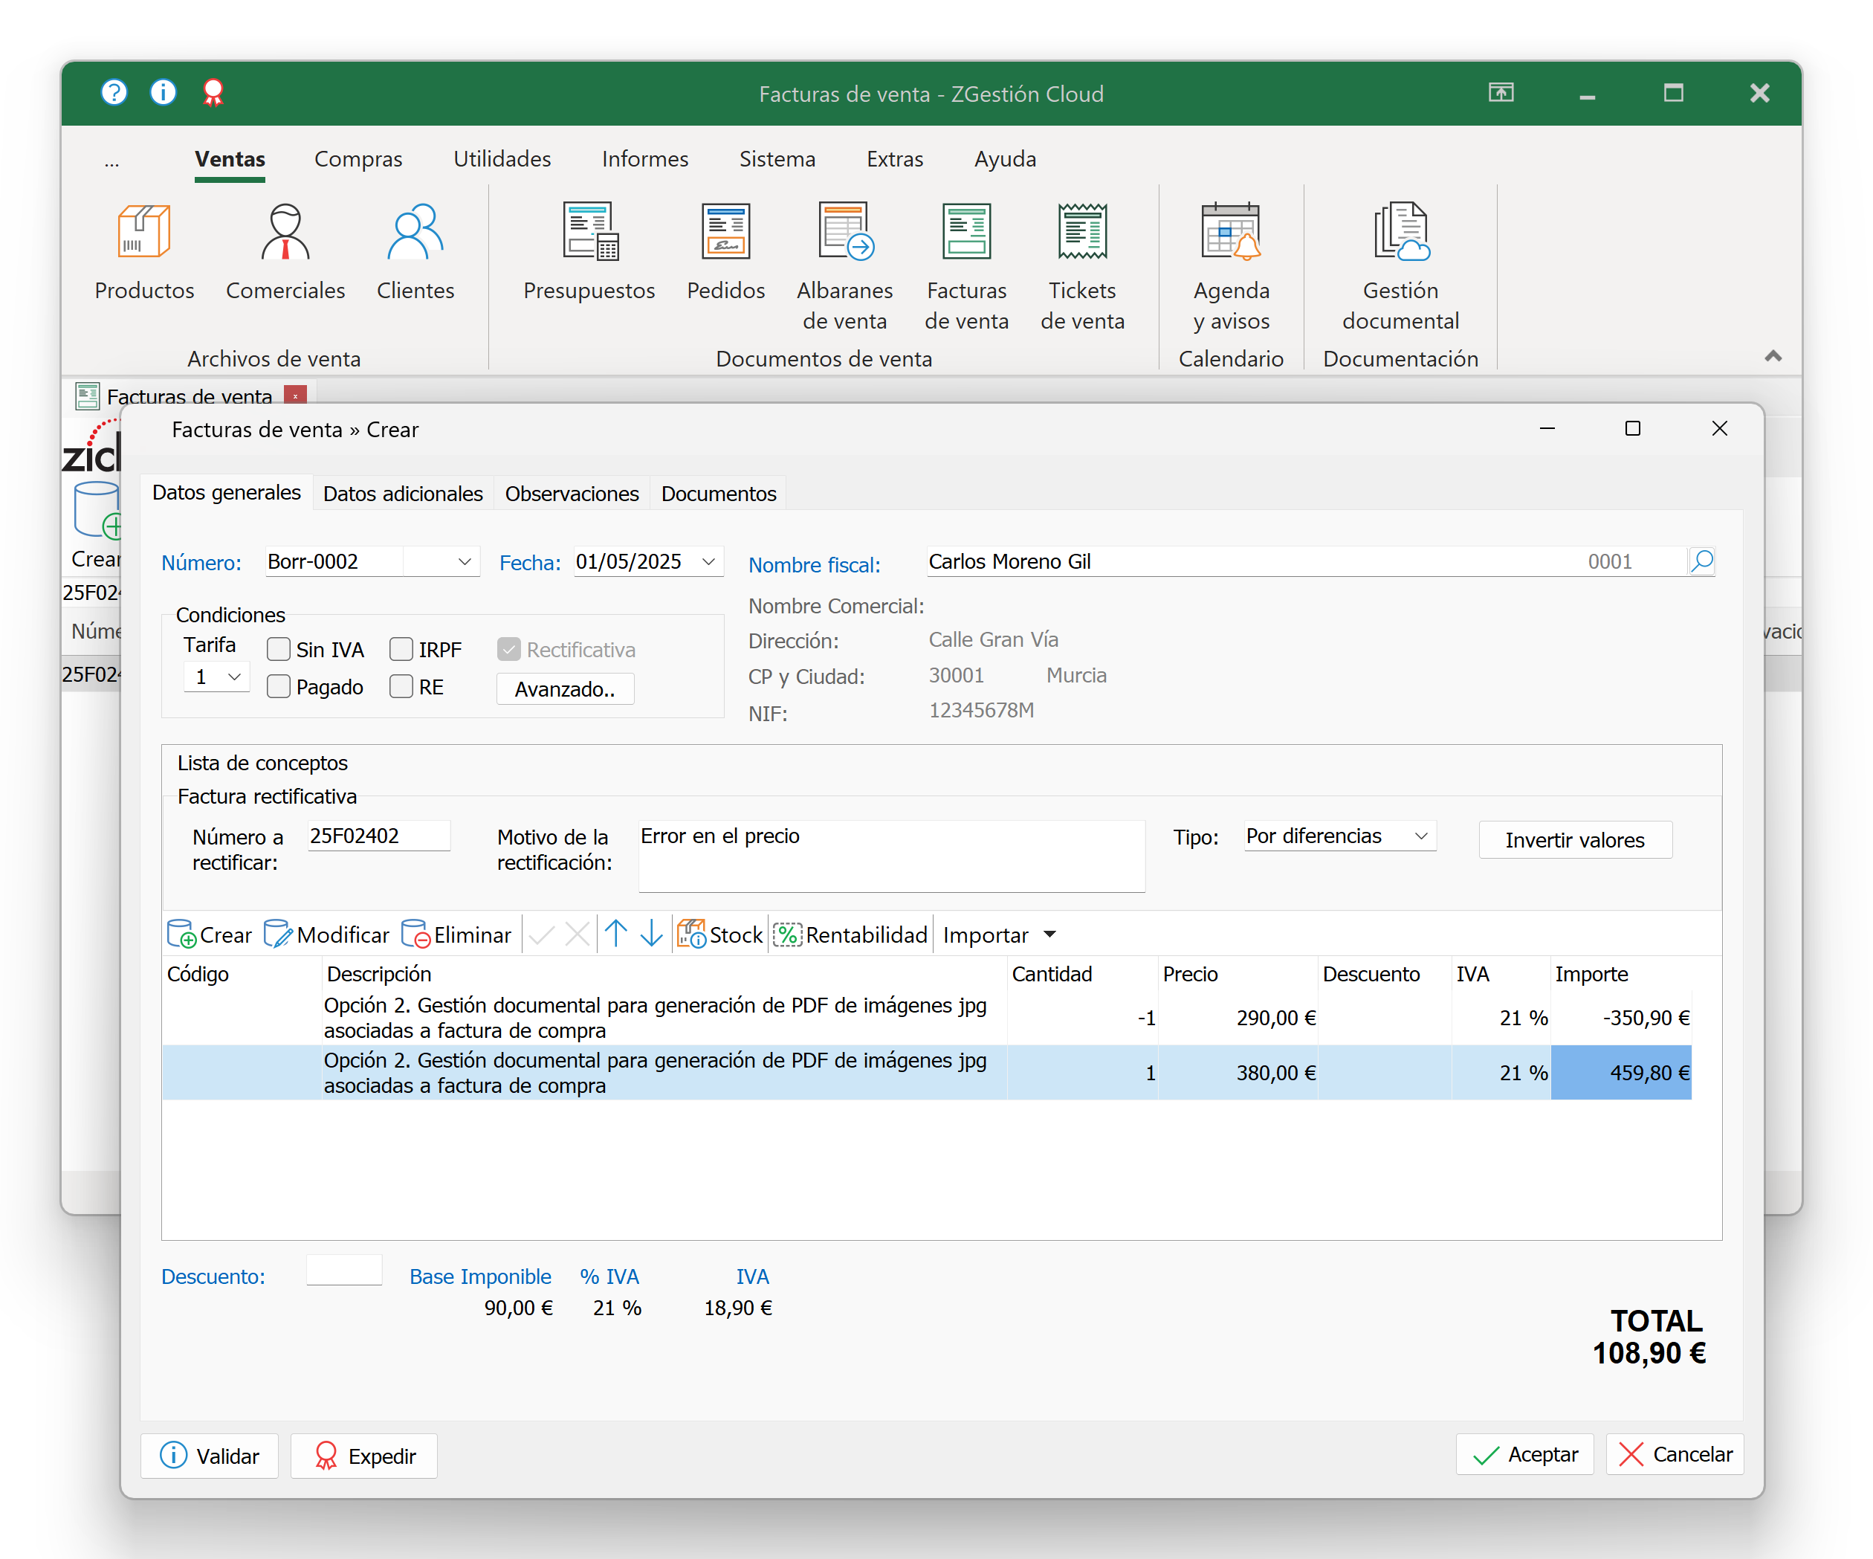Click the Número a rectificar field
The width and height of the screenshot is (1873, 1559).
tap(378, 836)
